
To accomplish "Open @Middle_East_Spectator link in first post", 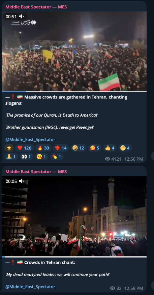I will click(30, 140).
